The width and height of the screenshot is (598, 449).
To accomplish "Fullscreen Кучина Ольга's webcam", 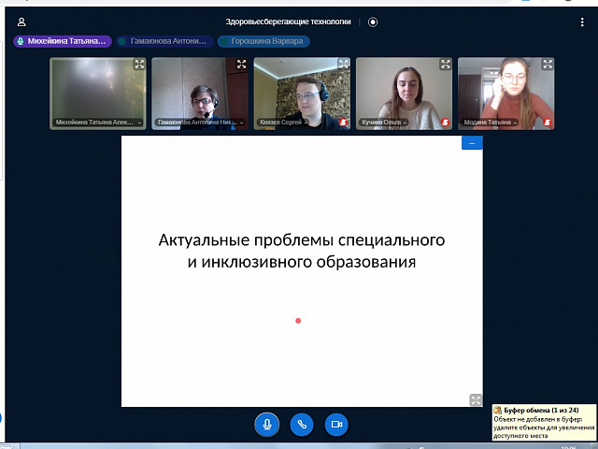I will 445,65.
